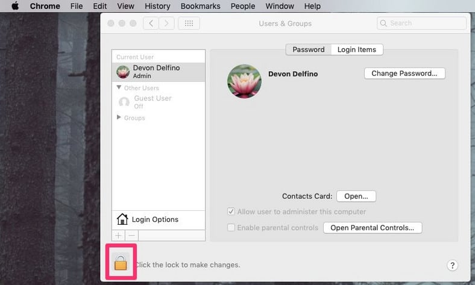Click the bold Devon Delfino name text
475x285 pixels.
coord(293,74)
